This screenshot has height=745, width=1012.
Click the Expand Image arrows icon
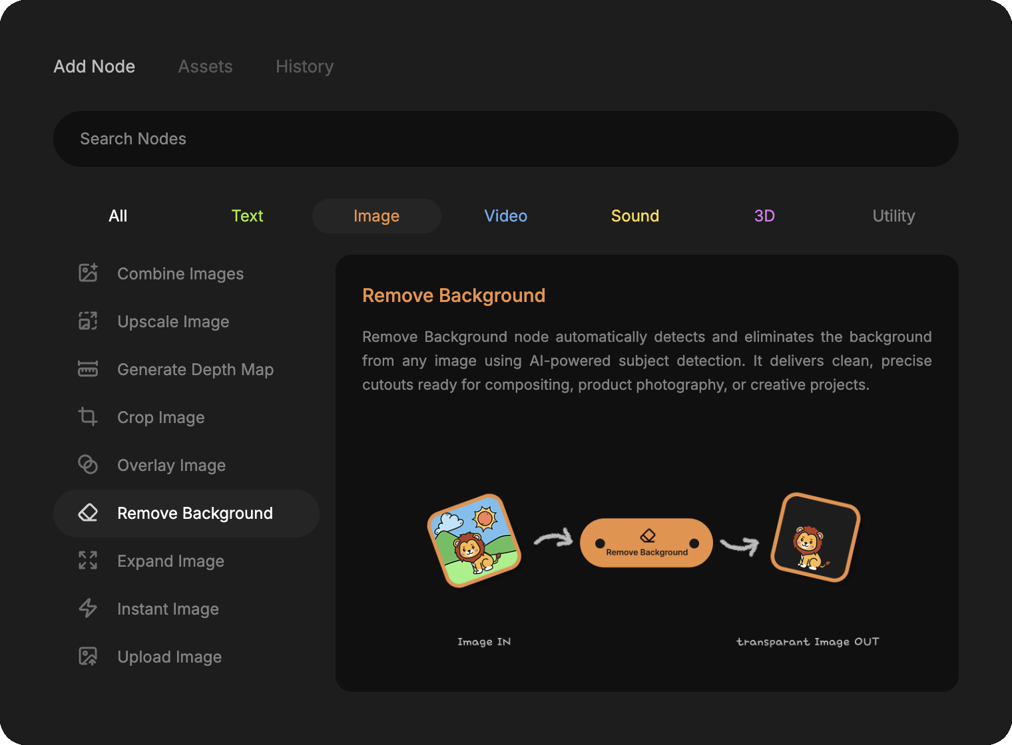[88, 560]
